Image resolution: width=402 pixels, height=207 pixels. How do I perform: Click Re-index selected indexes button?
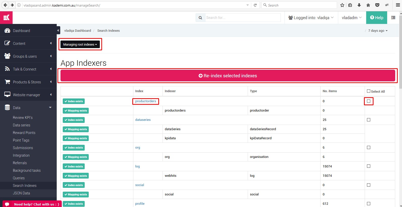228,76
